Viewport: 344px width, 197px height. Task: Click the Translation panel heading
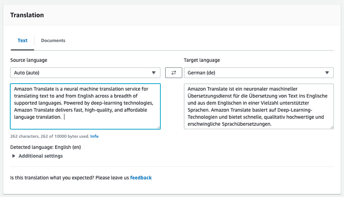(27, 15)
